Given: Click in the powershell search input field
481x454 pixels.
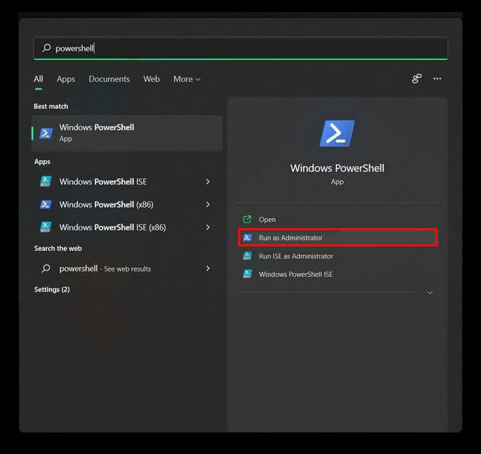Looking at the screenshot, I should pos(240,48).
